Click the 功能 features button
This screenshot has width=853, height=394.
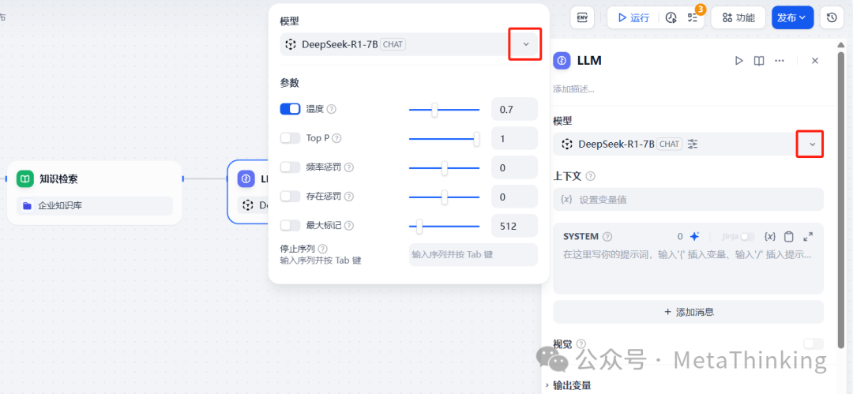coord(738,17)
